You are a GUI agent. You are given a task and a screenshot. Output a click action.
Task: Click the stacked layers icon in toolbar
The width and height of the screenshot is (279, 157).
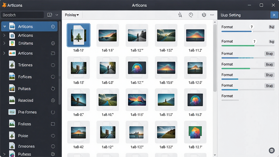pyautogui.click(x=204, y=15)
